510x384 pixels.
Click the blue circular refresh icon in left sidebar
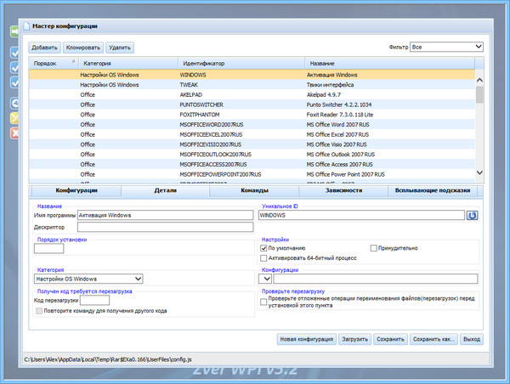pyautogui.click(x=14, y=103)
